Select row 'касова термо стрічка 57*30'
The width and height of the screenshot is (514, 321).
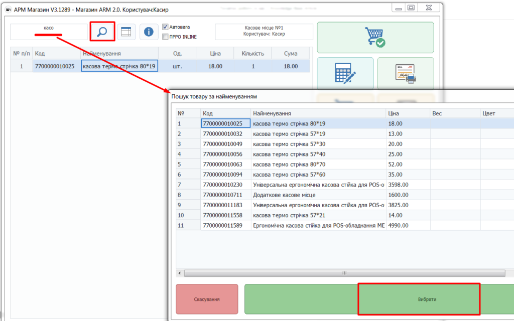tap(345, 144)
